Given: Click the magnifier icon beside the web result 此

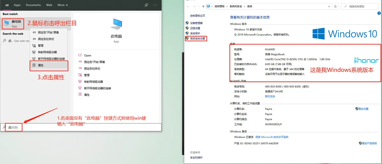Looking at the screenshot, I should [x=4, y=41].
